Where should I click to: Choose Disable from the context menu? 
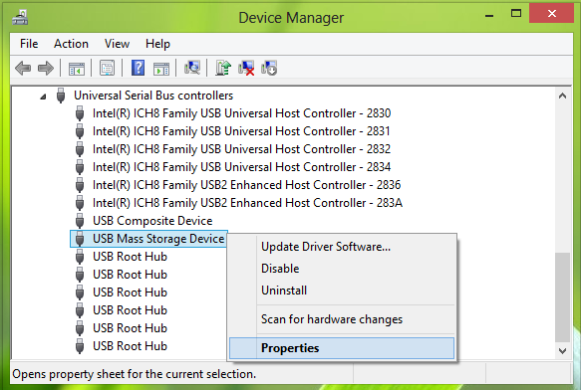coord(280,269)
